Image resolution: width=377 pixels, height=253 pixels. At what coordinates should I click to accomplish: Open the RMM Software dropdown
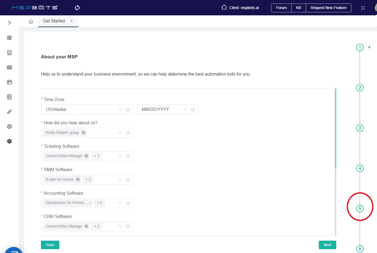click(x=87, y=180)
